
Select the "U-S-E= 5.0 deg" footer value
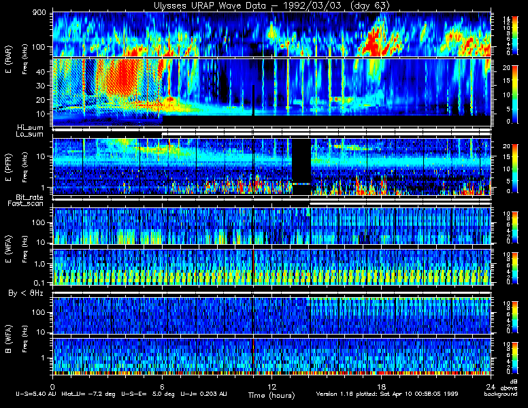pyautogui.click(x=148, y=394)
